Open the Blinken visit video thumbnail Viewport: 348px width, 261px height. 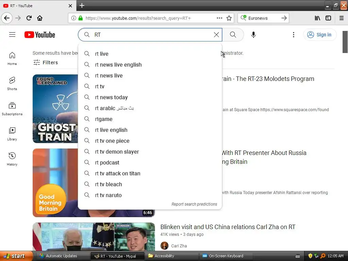click(94, 237)
